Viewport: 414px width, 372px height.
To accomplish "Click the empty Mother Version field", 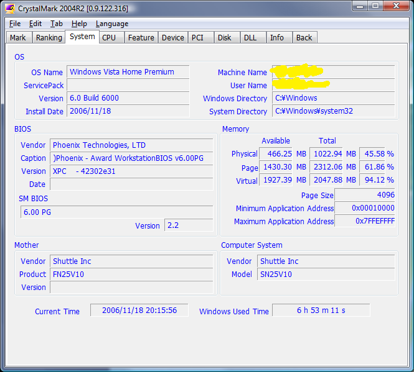I will [x=131, y=287].
